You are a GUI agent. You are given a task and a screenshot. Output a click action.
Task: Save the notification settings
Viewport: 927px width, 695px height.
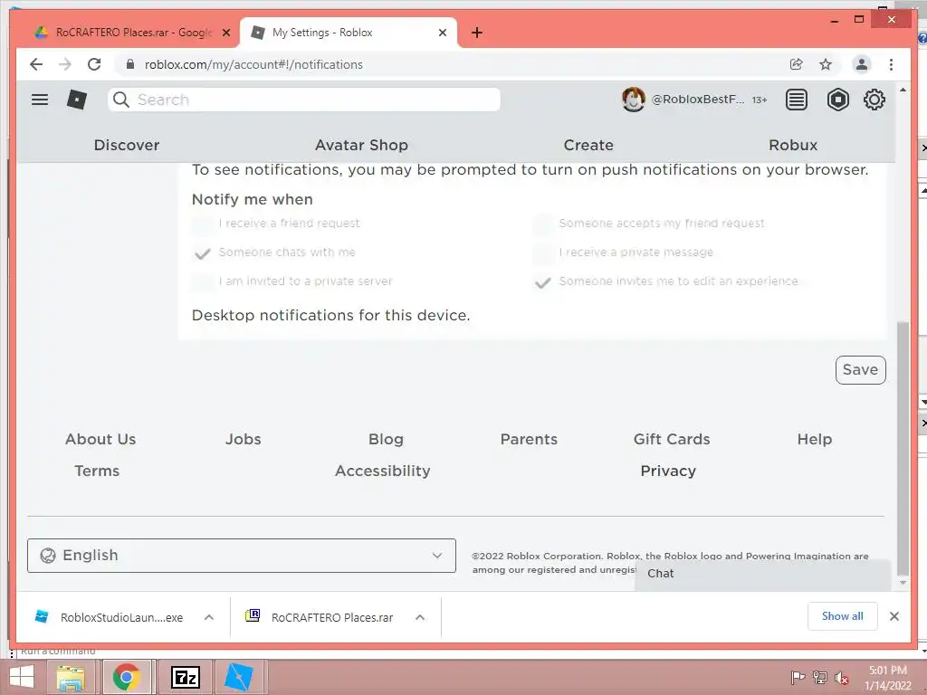(x=860, y=370)
